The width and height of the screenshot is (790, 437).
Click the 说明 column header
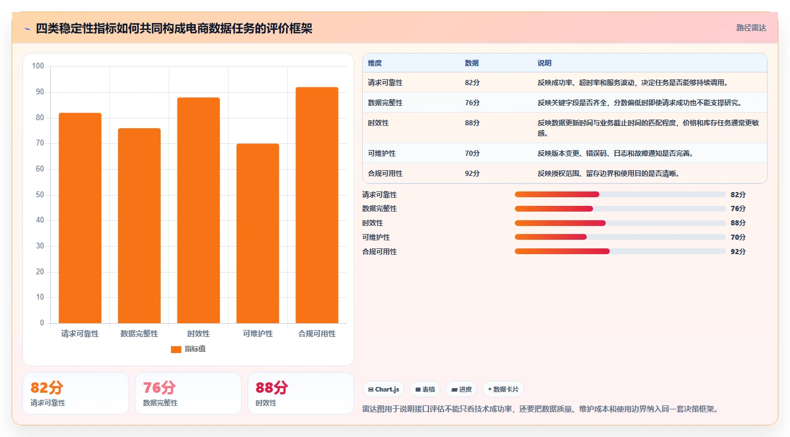click(545, 63)
